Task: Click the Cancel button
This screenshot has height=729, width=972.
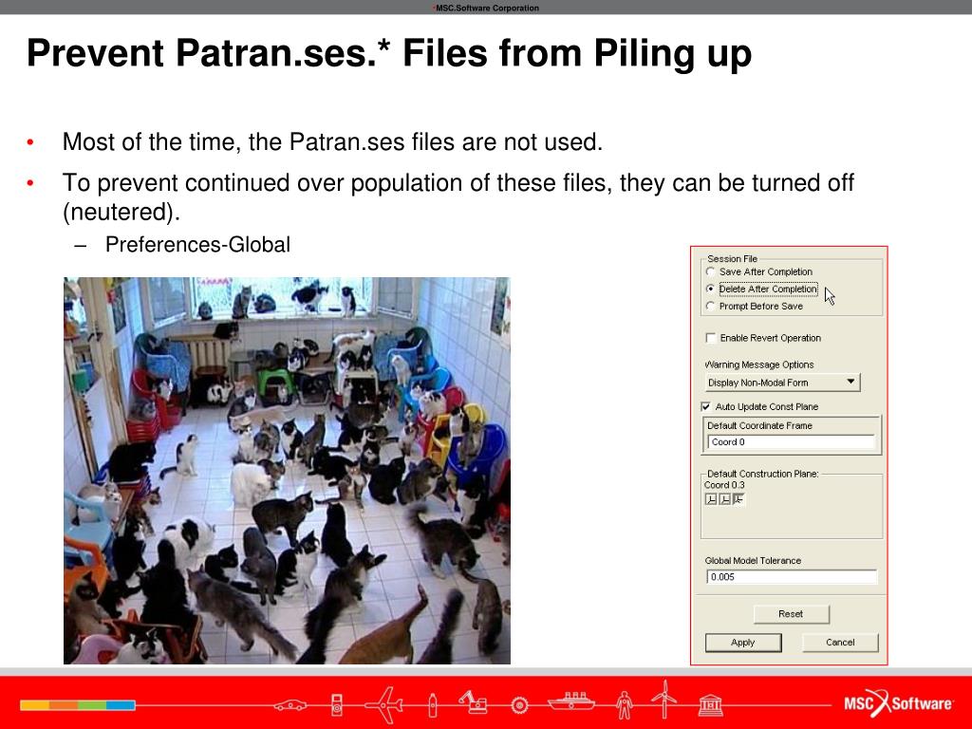Action: pos(840,643)
